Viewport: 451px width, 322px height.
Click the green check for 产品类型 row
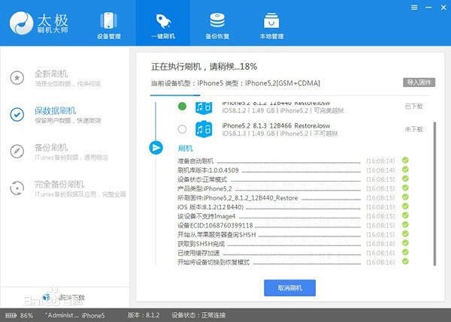point(405,188)
